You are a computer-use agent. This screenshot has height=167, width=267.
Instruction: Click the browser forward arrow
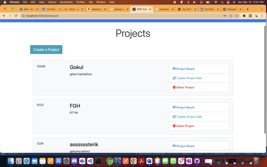(10, 16)
